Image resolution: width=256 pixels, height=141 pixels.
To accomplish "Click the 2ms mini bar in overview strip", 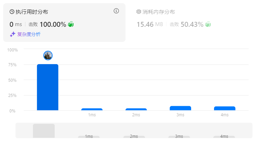I will click(134, 137).
